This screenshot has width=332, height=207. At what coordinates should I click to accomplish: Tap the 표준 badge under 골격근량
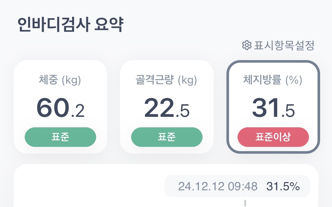[167, 137]
